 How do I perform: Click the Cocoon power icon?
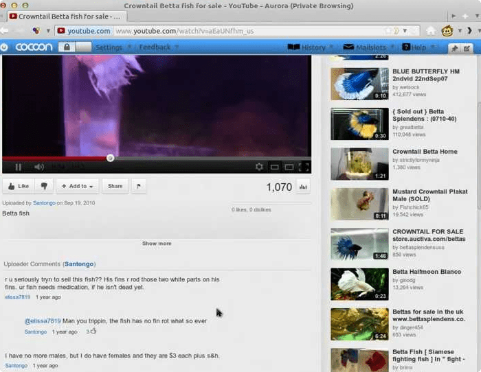click(5, 47)
